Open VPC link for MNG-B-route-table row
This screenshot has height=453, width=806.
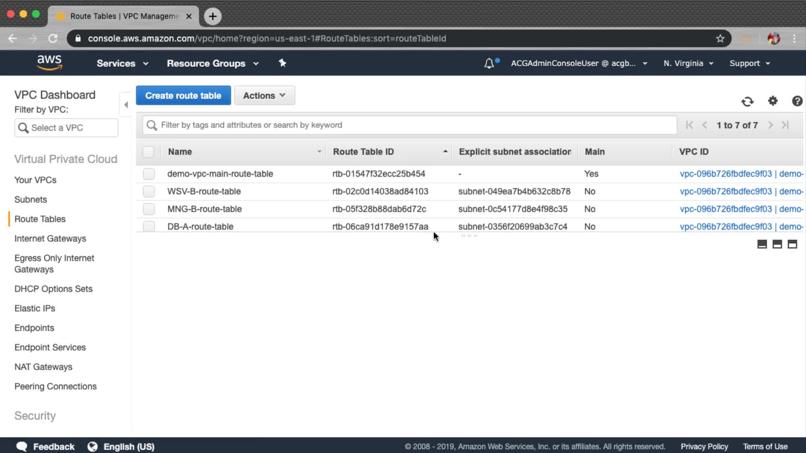pos(726,209)
